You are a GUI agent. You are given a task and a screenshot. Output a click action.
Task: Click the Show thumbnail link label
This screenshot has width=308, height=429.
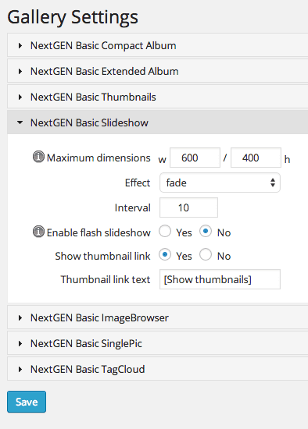click(102, 256)
